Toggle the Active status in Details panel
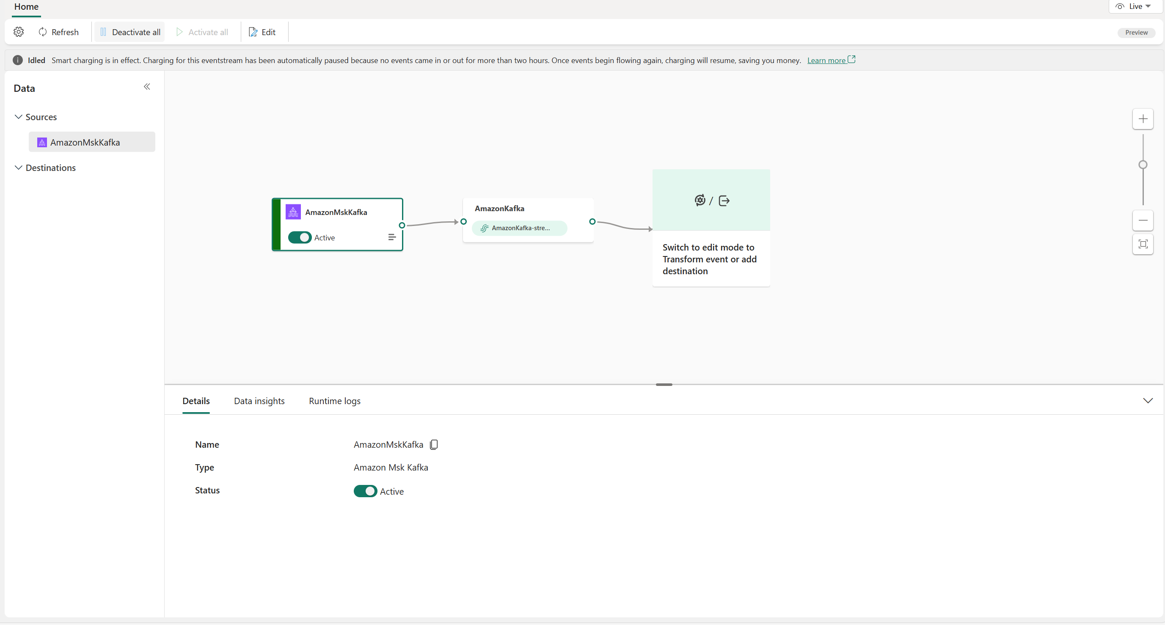The height and width of the screenshot is (625, 1165). [x=365, y=490]
